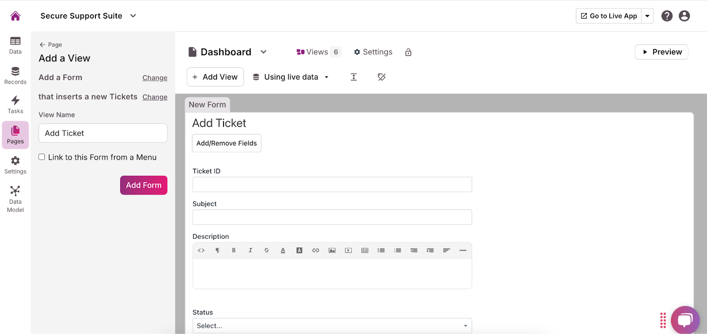Insert a link in the Description editor

[x=315, y=250]
